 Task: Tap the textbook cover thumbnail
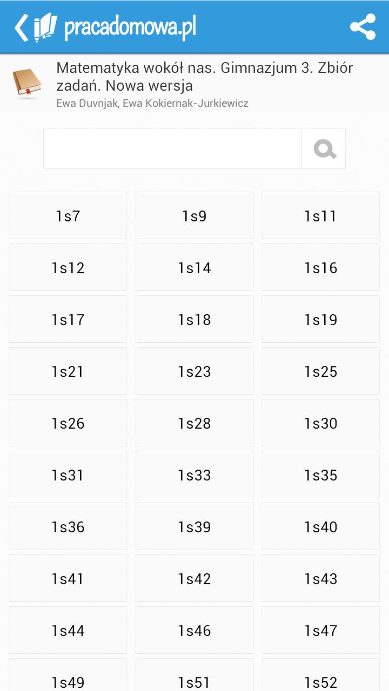click(x=26, y=83)
